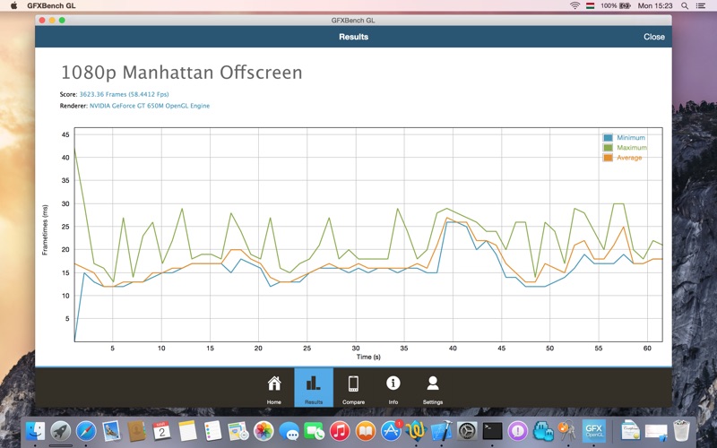Viewport: 717px width, 448px height.
Task: Open the purple exclamation app in Dock
Action: 518,431
